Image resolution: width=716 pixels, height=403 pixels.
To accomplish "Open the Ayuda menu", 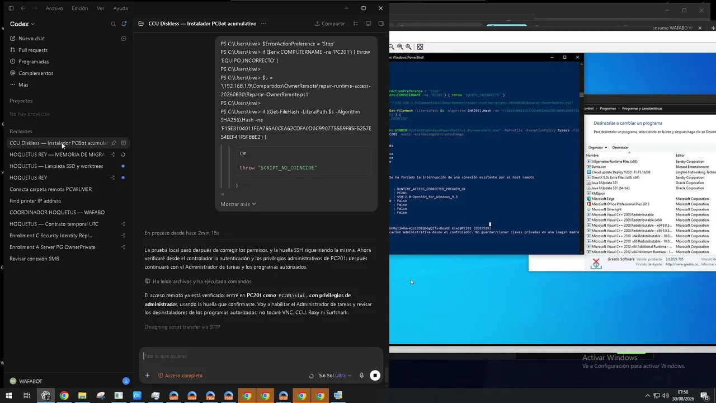I will pyautogui.click(x=120, y=8).
